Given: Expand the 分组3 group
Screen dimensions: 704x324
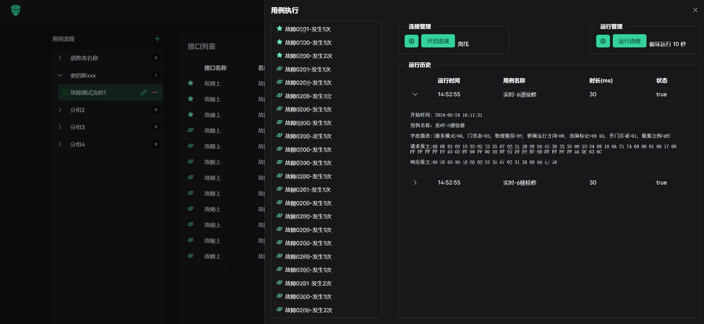Looking at the screenshot, I should (x=60, y=127).
